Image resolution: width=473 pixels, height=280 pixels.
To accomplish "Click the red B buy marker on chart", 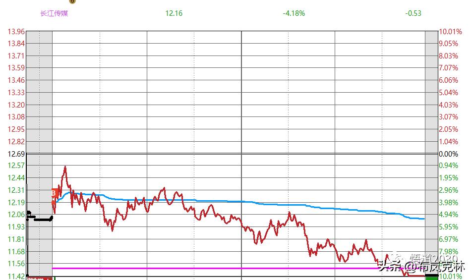I will pyautogui.click(x=55, y=193).
